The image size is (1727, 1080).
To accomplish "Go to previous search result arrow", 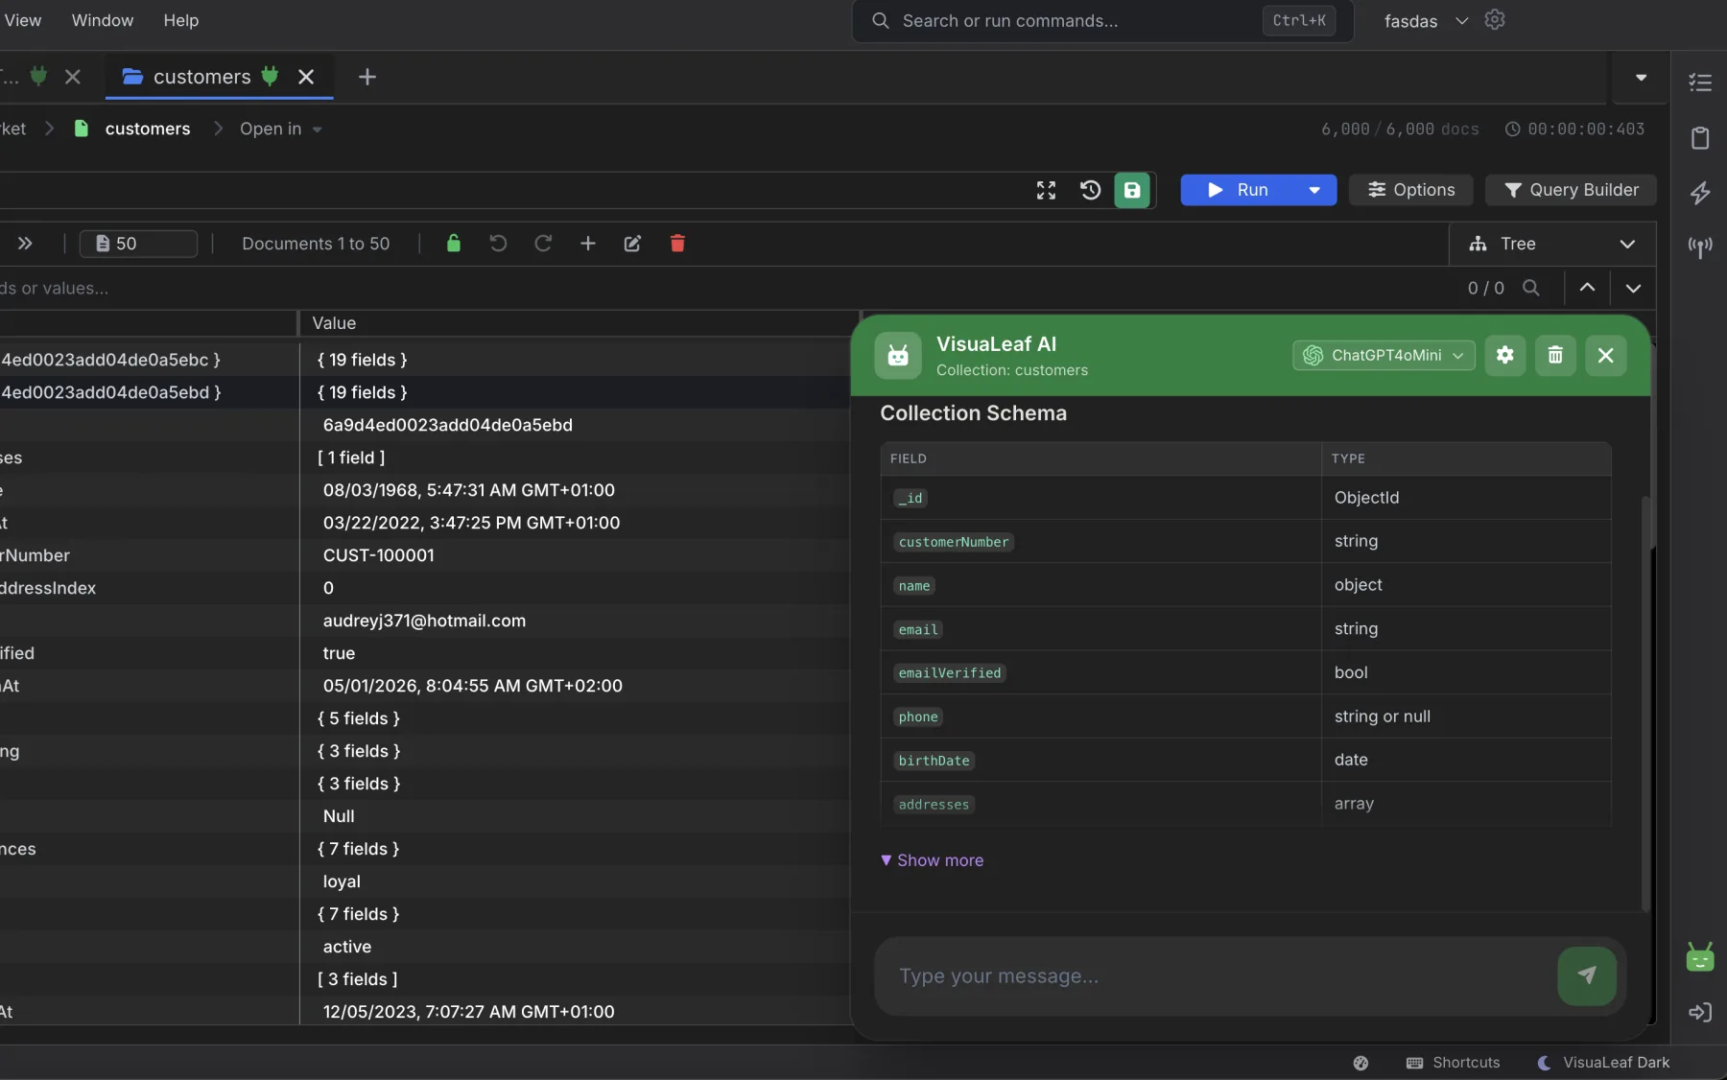I will pos(1587,288).
